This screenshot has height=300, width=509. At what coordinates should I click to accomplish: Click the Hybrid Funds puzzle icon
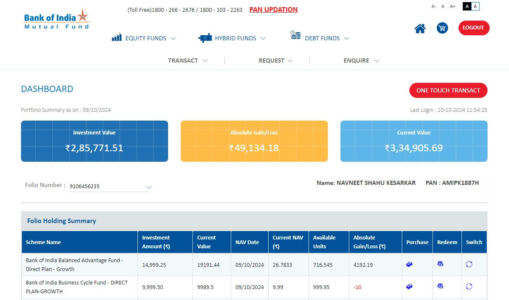(x=205, y=38)
